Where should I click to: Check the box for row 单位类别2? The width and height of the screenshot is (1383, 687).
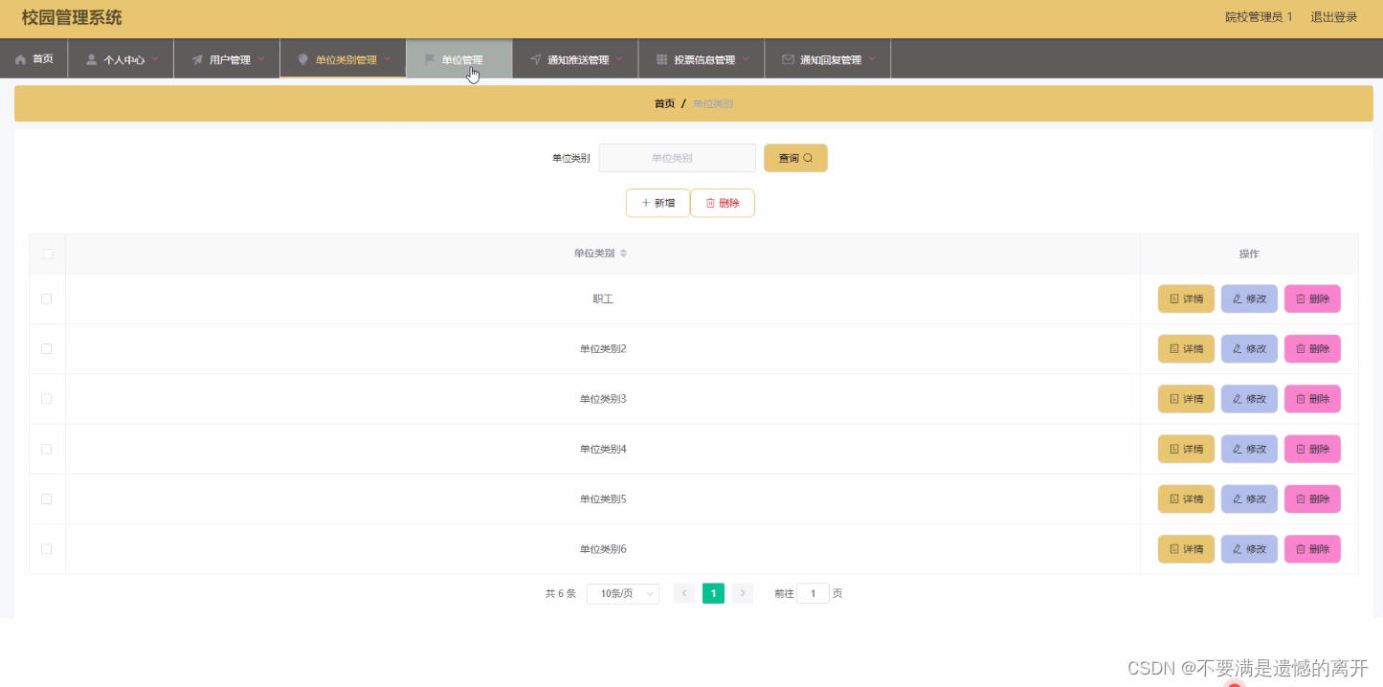click(x=47, y=349)
